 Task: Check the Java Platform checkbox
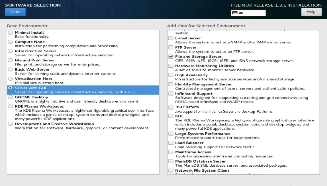tap(171, 107)
